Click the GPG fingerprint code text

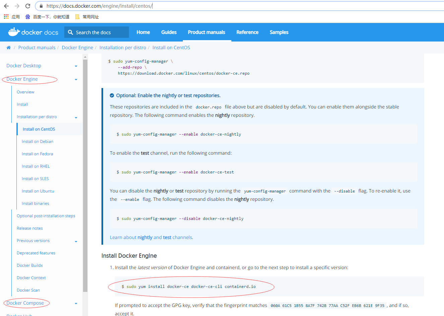(x=327, y=306)
